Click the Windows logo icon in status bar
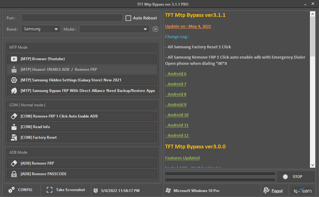 pos(168,190)
